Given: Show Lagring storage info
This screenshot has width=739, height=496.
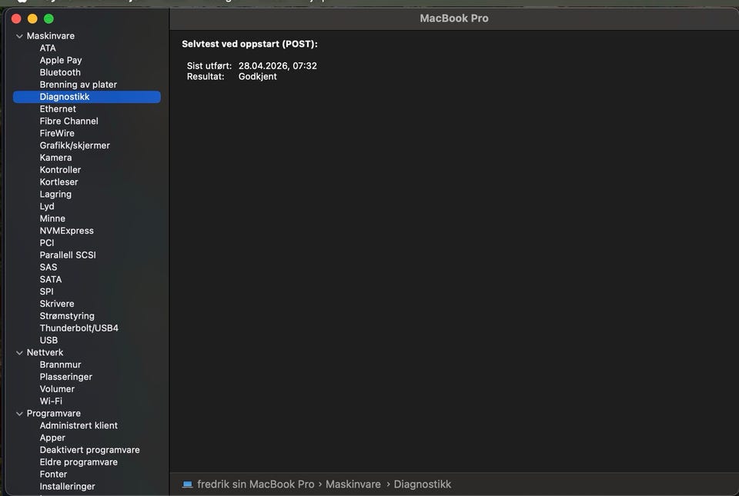Looking at the screenshot, I should coord(55,195).
